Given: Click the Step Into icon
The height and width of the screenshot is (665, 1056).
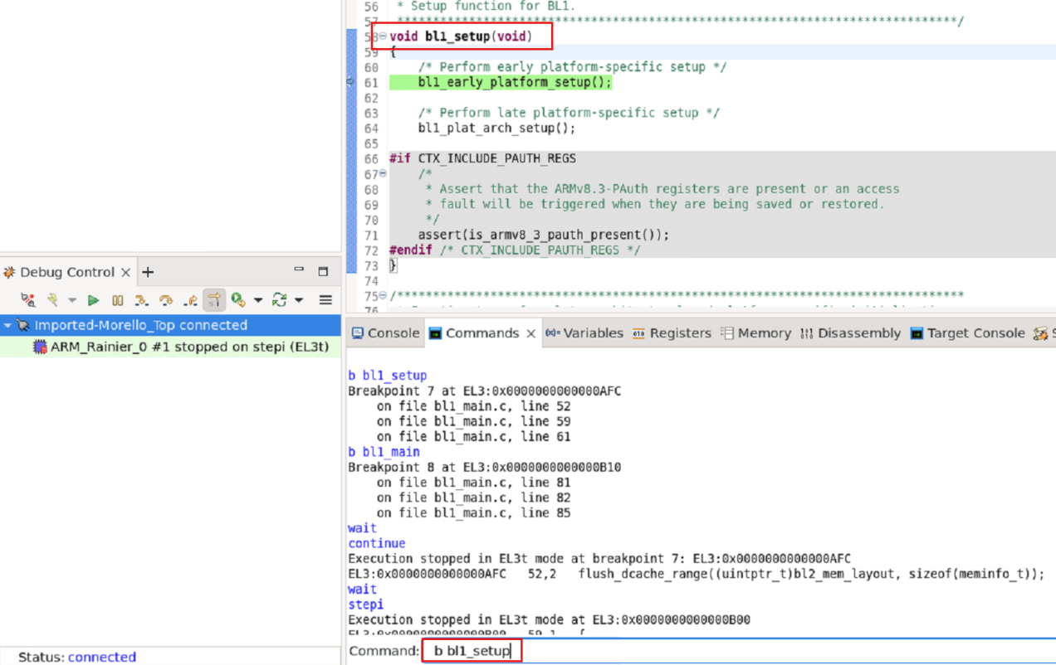Looking at the screenshot, I should (x=142, y=300).
